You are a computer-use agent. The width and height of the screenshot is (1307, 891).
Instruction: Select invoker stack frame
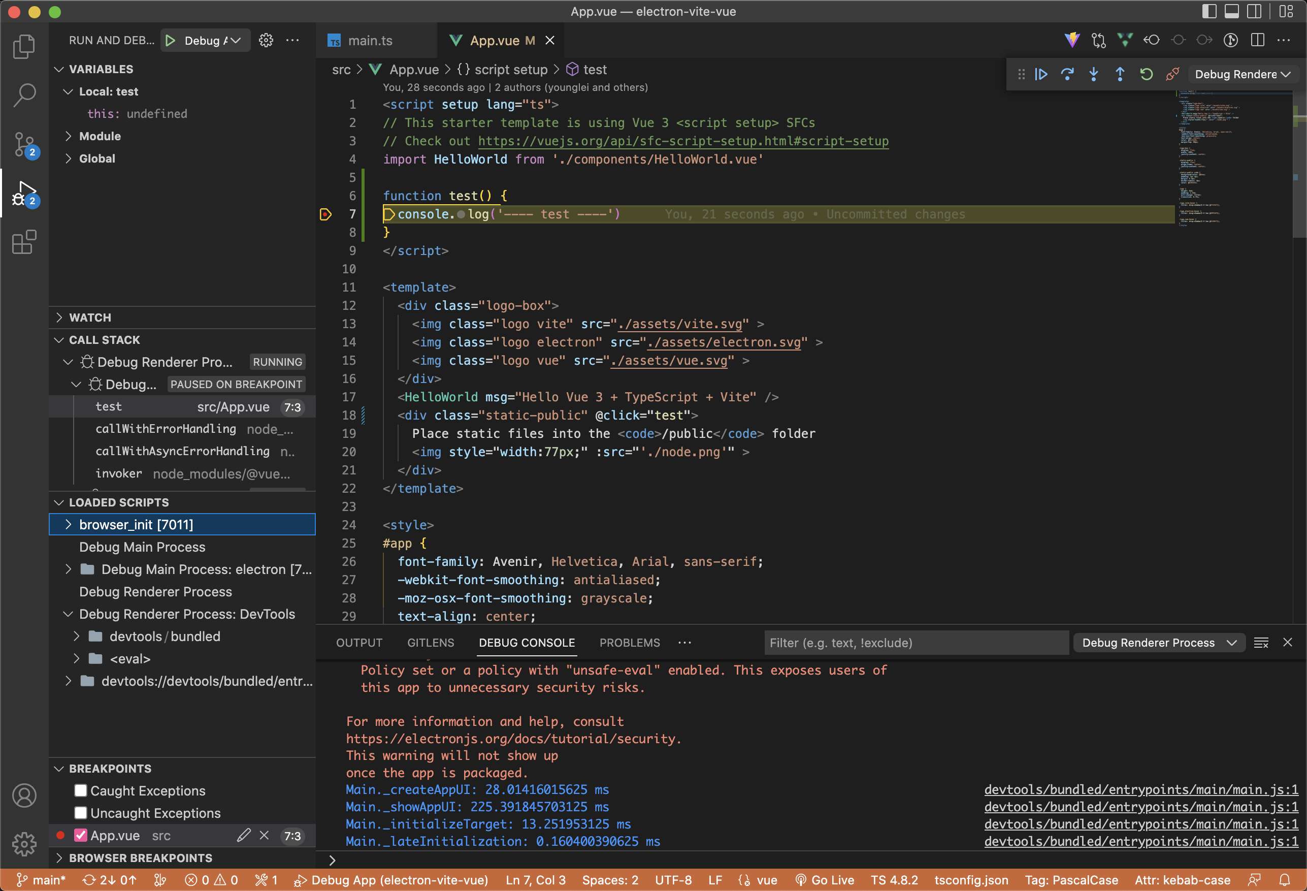[182, 473]
